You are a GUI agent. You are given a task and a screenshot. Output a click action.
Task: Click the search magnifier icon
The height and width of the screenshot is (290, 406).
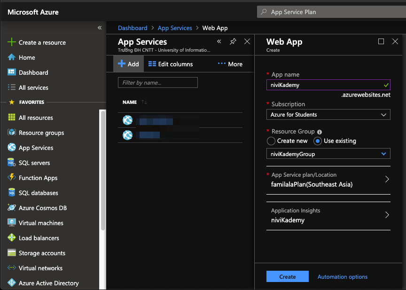264,12
